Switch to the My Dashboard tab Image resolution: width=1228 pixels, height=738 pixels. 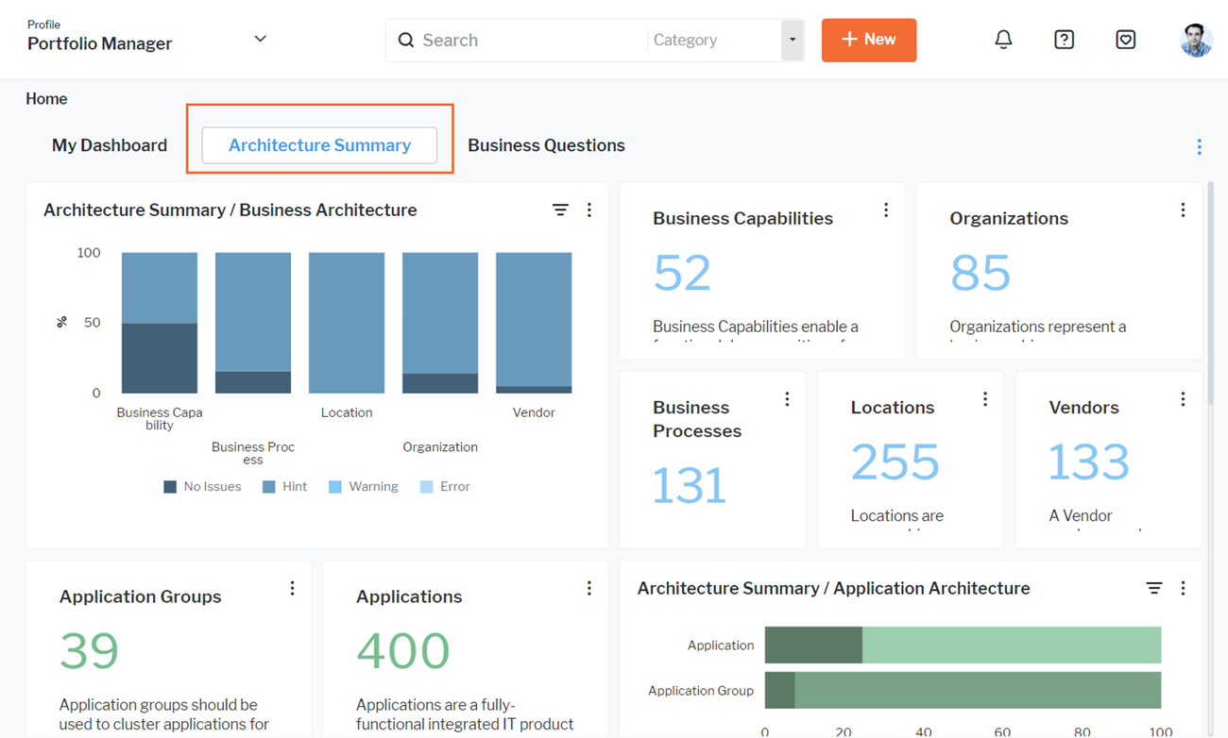[x=110, y=145]
